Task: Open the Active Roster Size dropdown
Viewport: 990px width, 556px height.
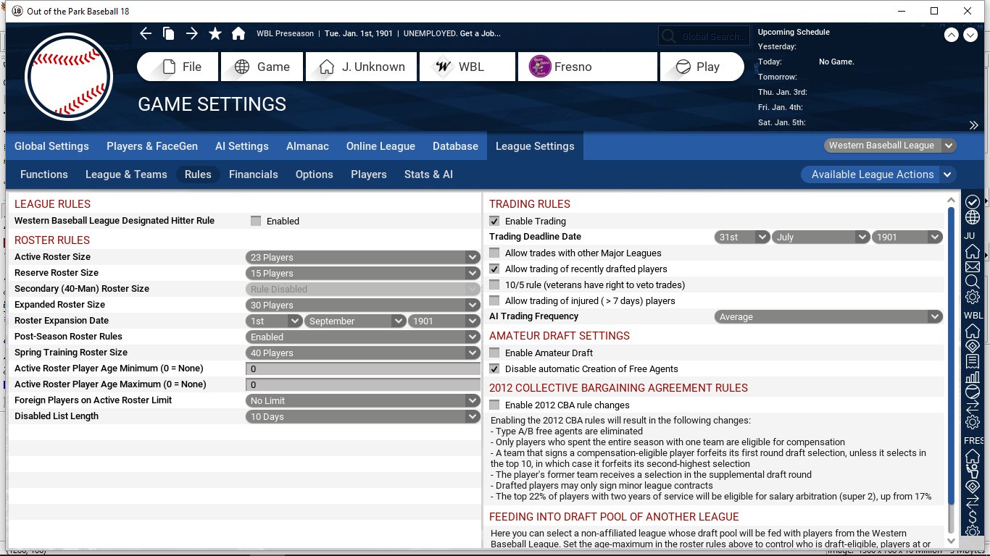Action: coord(362,258)
